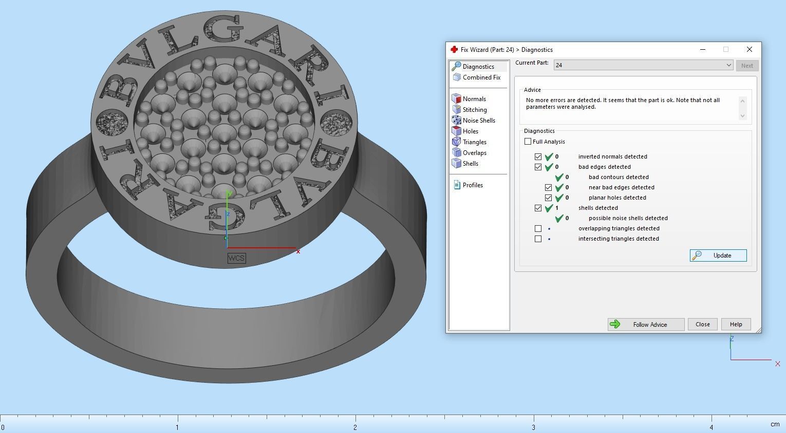Click the dialog resize grip corner
The width and height of the screenshot is (786, 433).
click(758, 330)
